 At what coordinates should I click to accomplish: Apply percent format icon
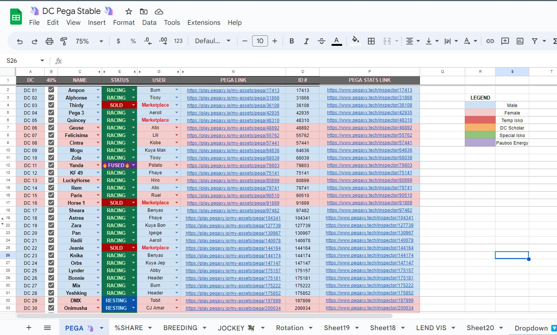click(x=133, y=41)
